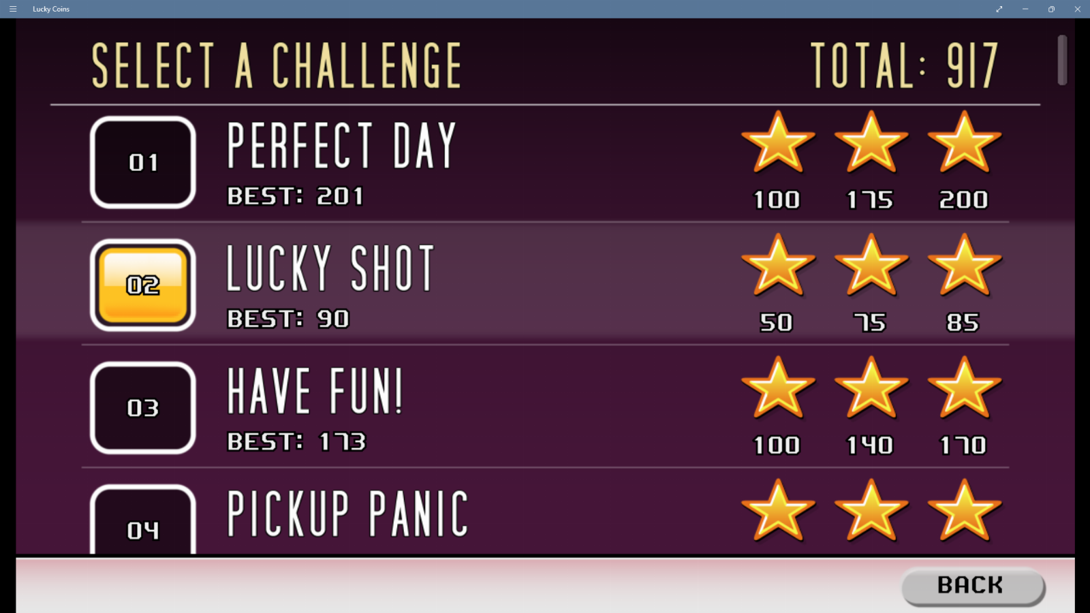Click Perfect Day's third star above 200
This screenshot has width=1090, height=613.
[964, 143]
